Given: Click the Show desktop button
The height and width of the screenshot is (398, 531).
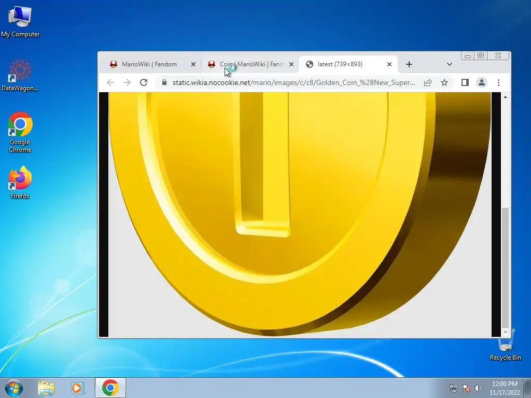Looking at the screenshot, I should click(x=527, y=388).
